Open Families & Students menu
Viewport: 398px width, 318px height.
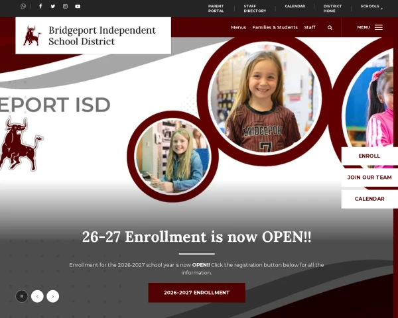pos(275,27)
